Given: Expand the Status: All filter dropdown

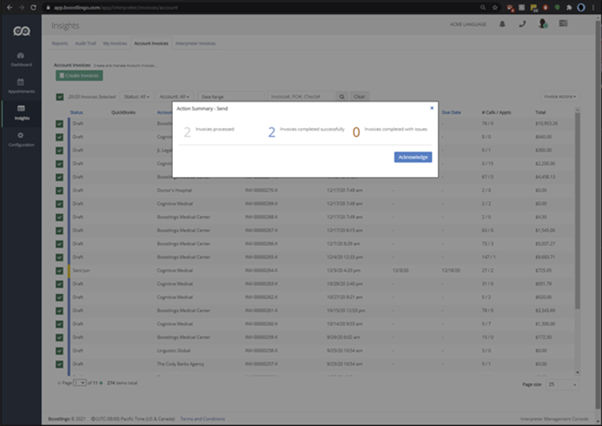Looking at the screenshot, I should [x=136, y=96].
